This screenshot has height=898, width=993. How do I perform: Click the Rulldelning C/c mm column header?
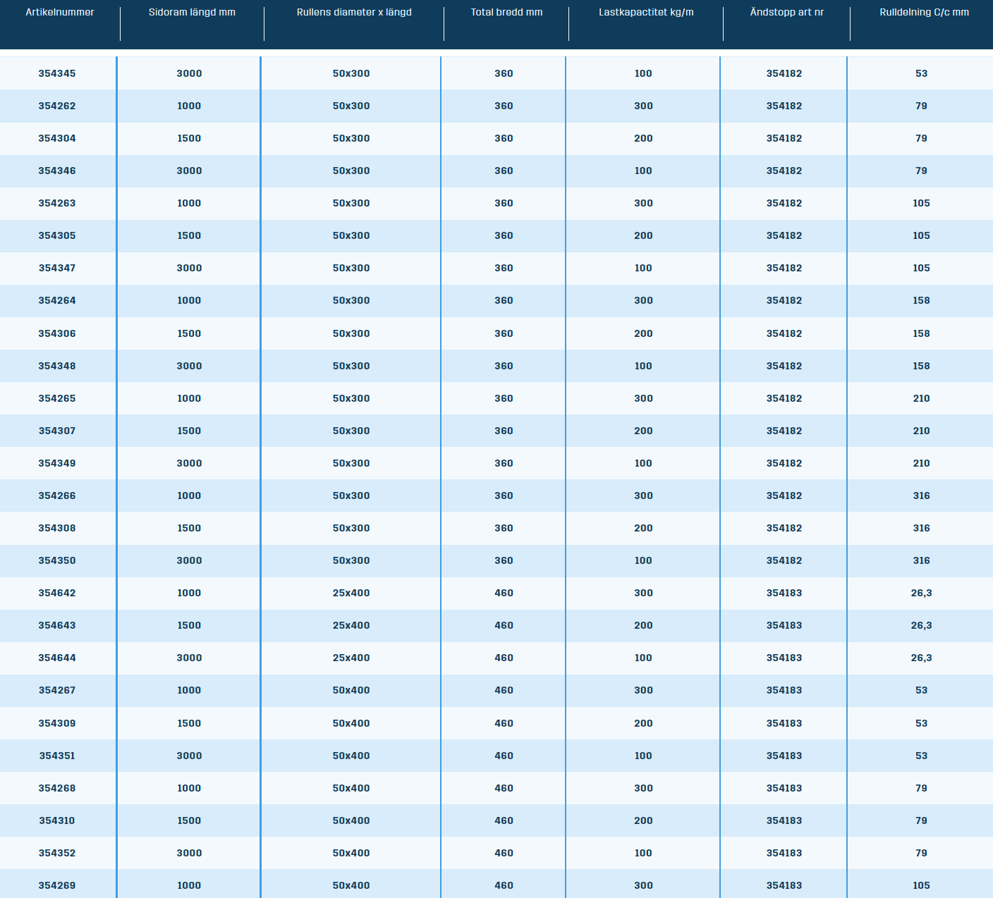point(924,12)
